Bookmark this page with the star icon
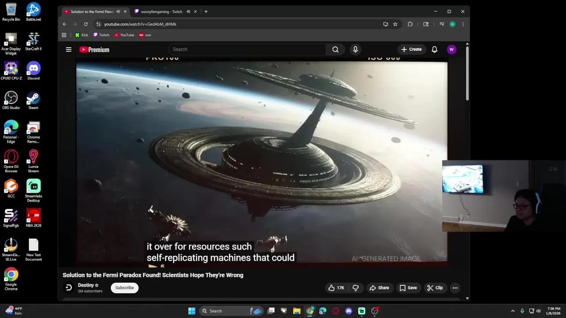566x318 pixels. coord(395,24)
